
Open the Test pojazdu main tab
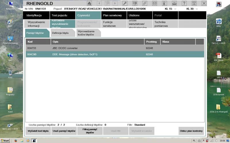coord(63,15)
